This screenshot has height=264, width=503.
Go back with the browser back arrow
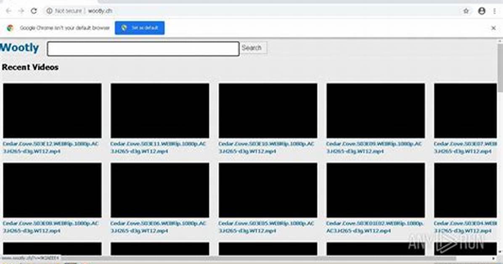point(9,11)
